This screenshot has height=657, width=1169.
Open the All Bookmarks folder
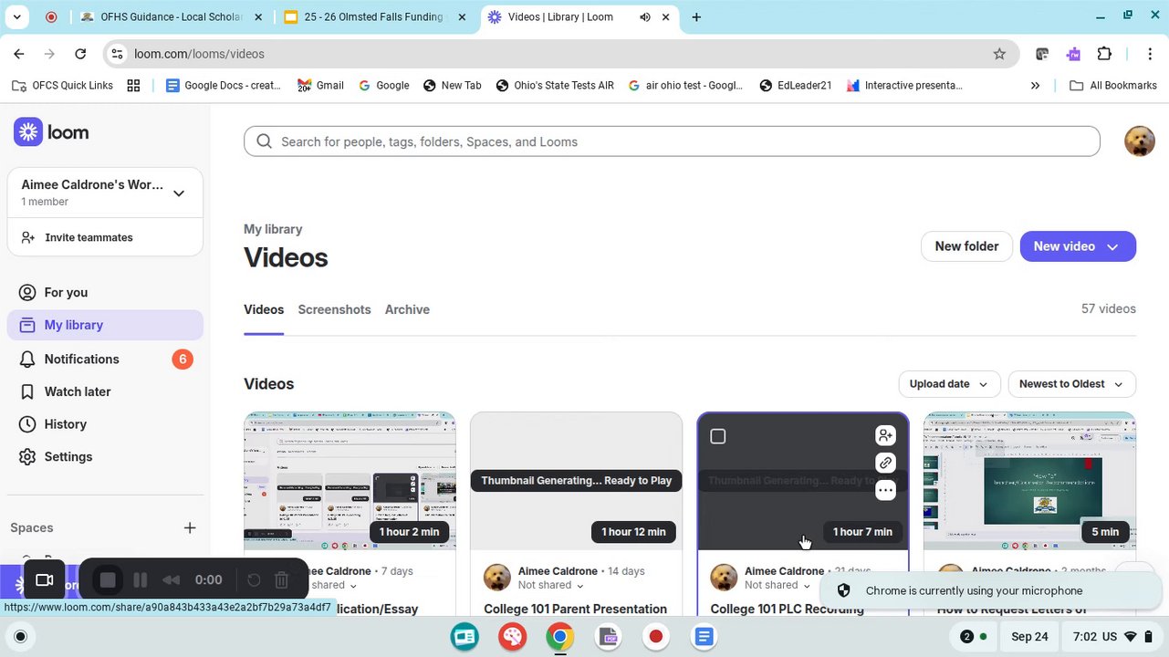coord(1112,86)
